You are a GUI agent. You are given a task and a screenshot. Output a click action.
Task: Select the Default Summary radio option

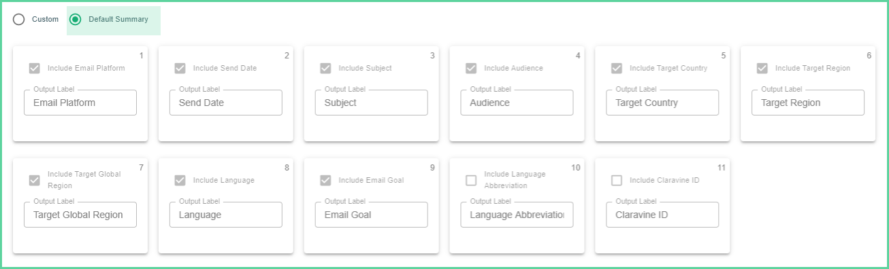76,20
